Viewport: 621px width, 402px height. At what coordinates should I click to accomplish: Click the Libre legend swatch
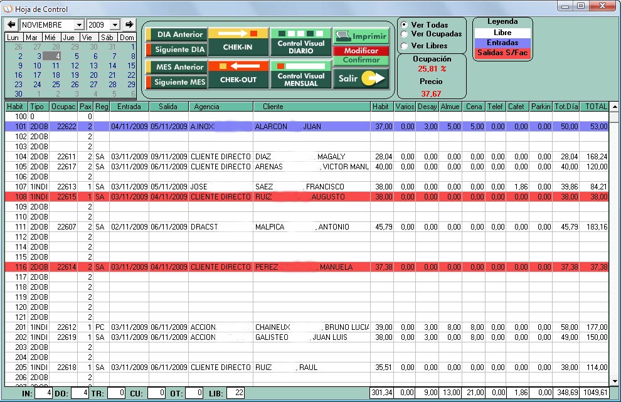(502, 33)
